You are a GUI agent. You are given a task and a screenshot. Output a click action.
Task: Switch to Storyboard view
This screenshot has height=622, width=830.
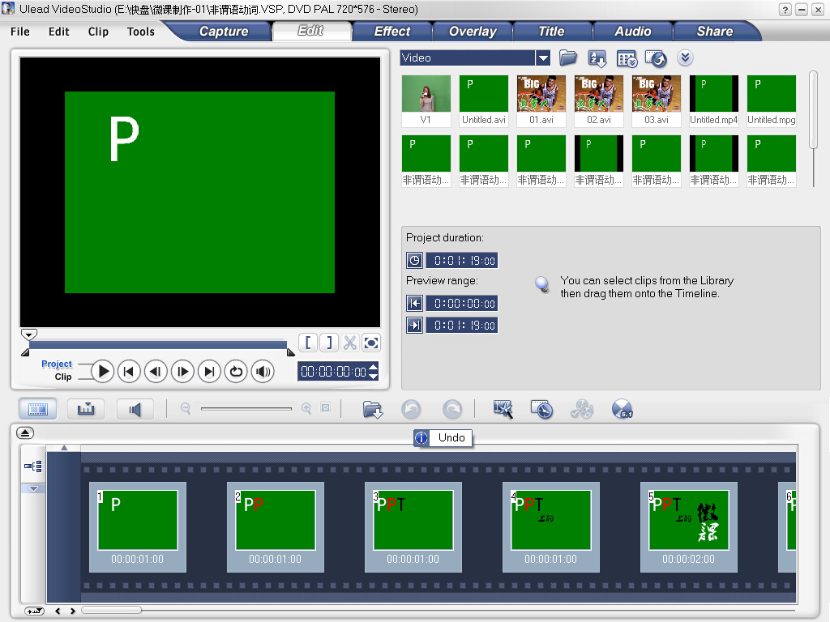(37, 409)
